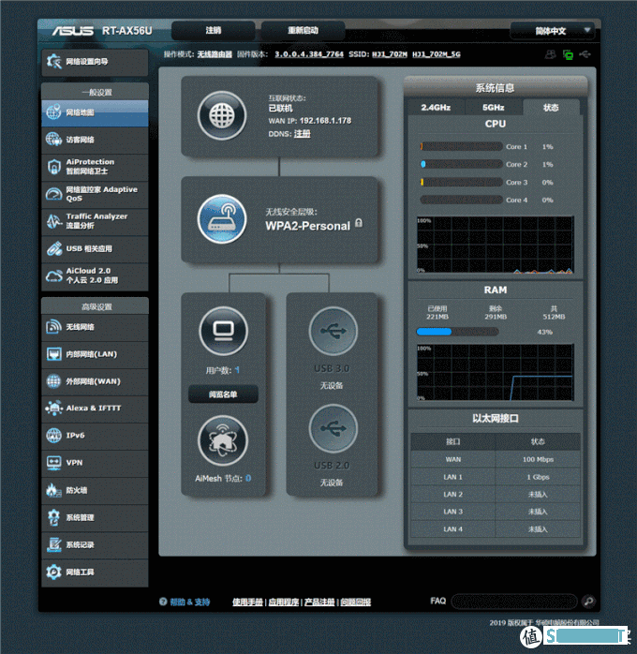Click the 注销 logout button
The width and height of the screenshot is (637, 654).
coord(213,30)
